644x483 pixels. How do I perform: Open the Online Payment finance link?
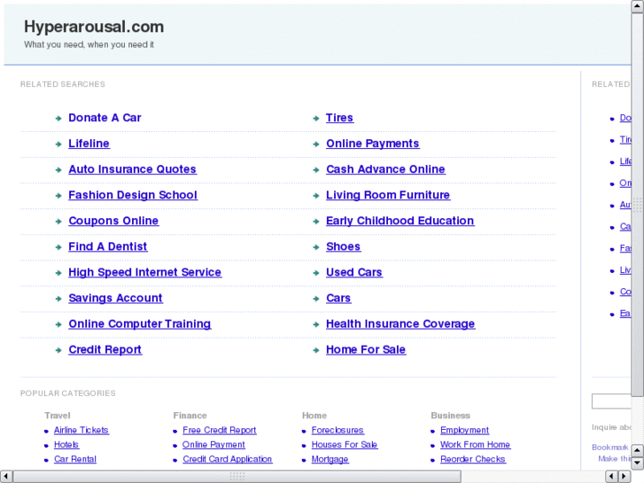point(213,444)
